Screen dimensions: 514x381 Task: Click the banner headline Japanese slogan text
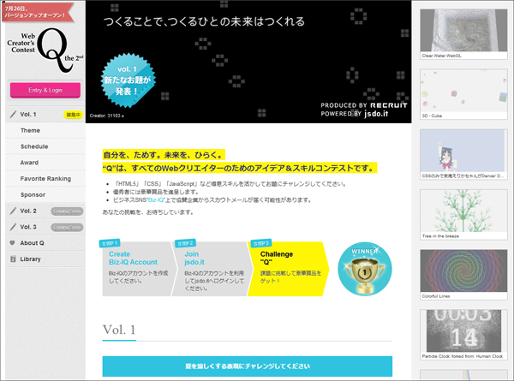coord(204,21)
